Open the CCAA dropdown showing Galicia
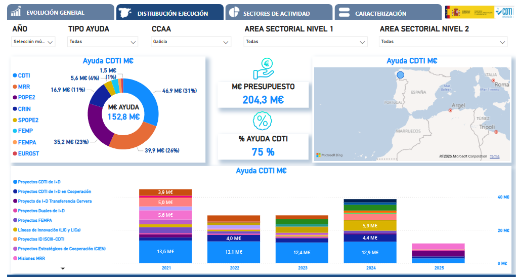The height and width of the screenshot is (277, 518). (x=191, y=42)
